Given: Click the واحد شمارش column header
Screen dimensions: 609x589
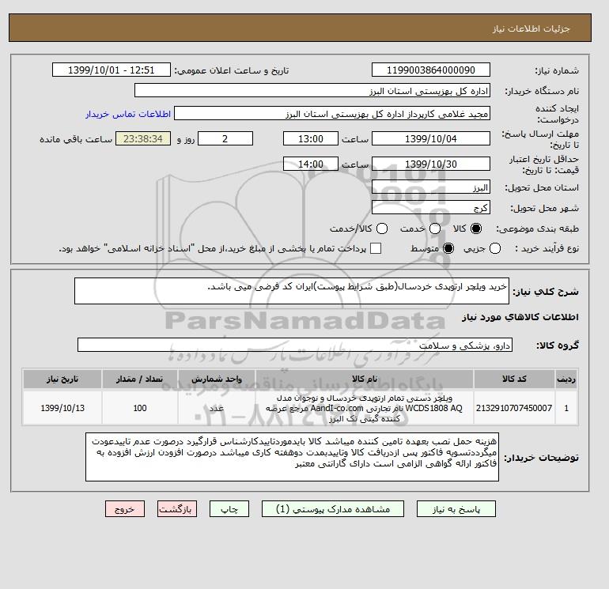Looking at the screenshot, I should tap(217, 379).
